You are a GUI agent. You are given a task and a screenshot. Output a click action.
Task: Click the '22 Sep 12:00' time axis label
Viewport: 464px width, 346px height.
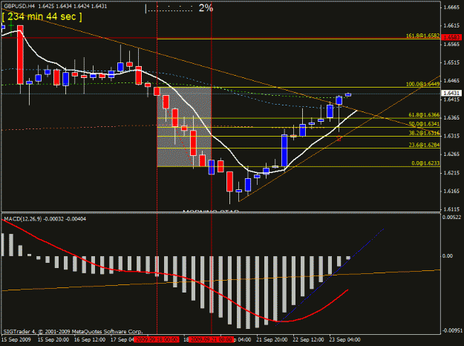[308, 340]
